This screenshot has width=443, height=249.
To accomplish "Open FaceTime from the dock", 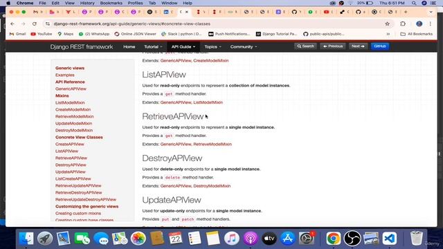I will (x=82, y=239).
